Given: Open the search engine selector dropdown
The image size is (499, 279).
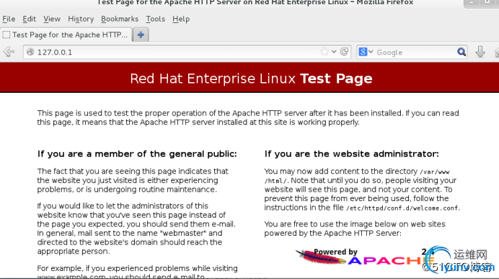Looking at the screenshot, I should 366,51.
